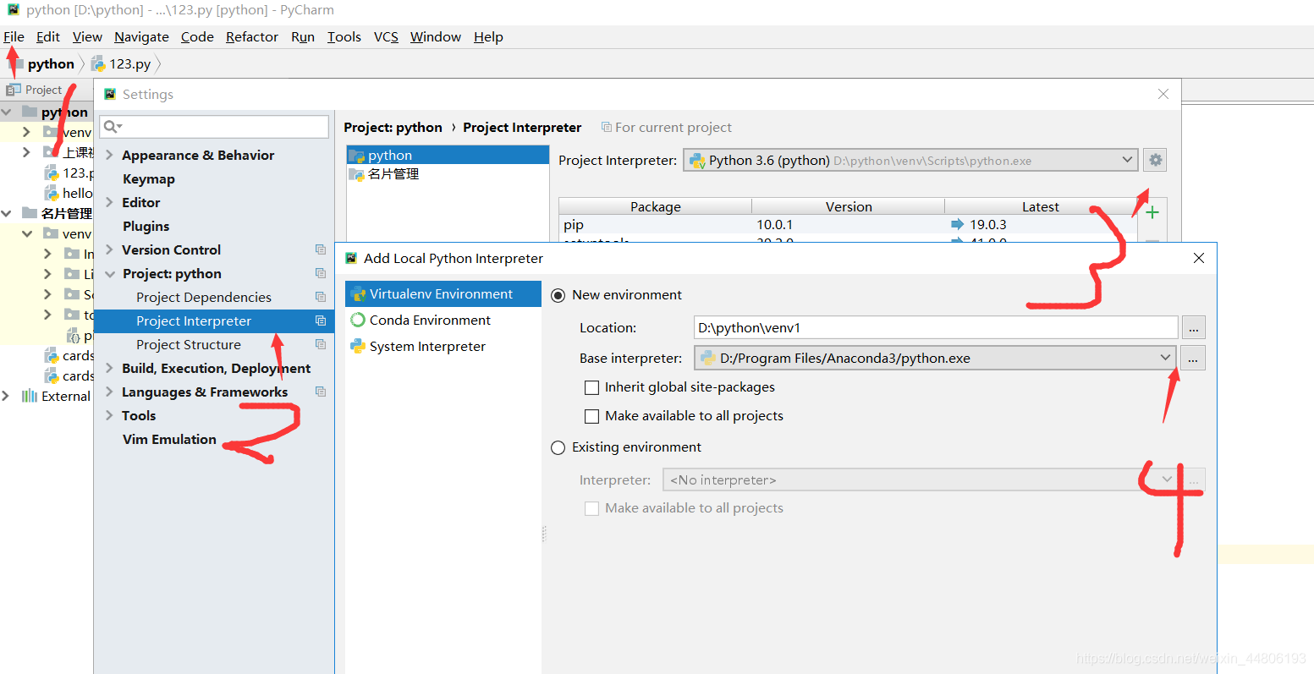Open the Help menu

pos(488,36)
